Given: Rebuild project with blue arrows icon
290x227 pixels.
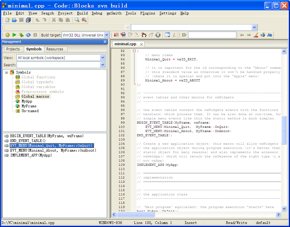Looking at the screenshot, I should click(28, 35).
